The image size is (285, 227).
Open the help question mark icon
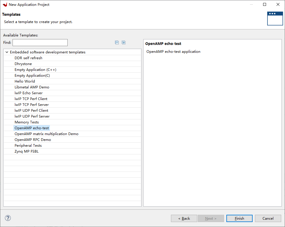pyautogui.click(x=8, y=218)
